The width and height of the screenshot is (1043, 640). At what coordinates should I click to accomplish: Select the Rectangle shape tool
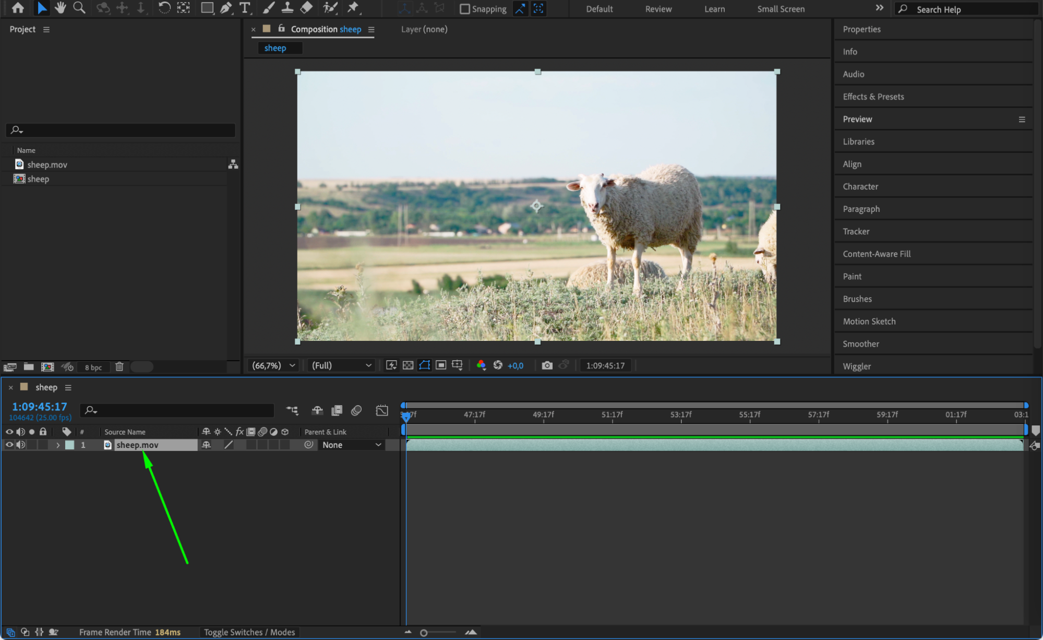coord(207,8)
